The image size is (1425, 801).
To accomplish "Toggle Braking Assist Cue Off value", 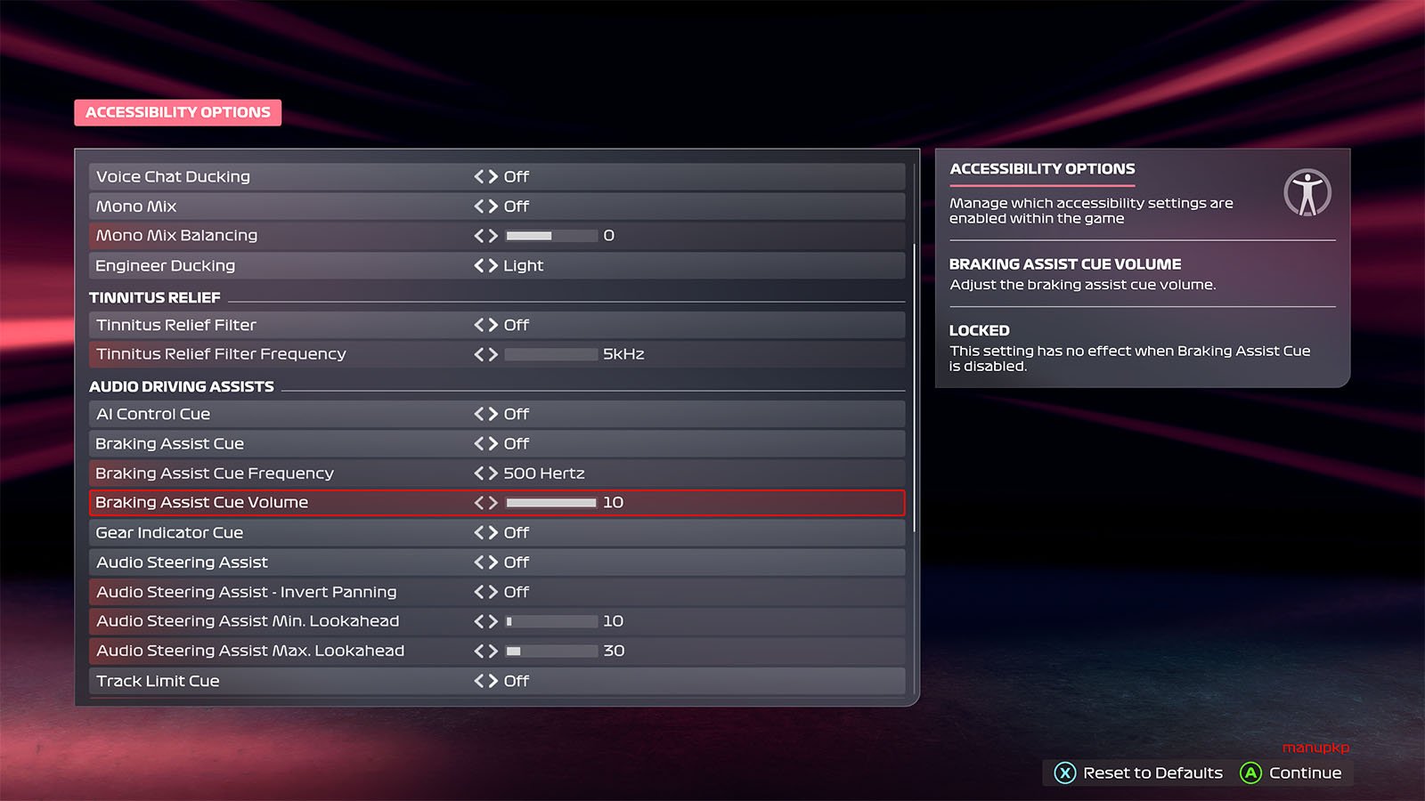I will 517,443.
